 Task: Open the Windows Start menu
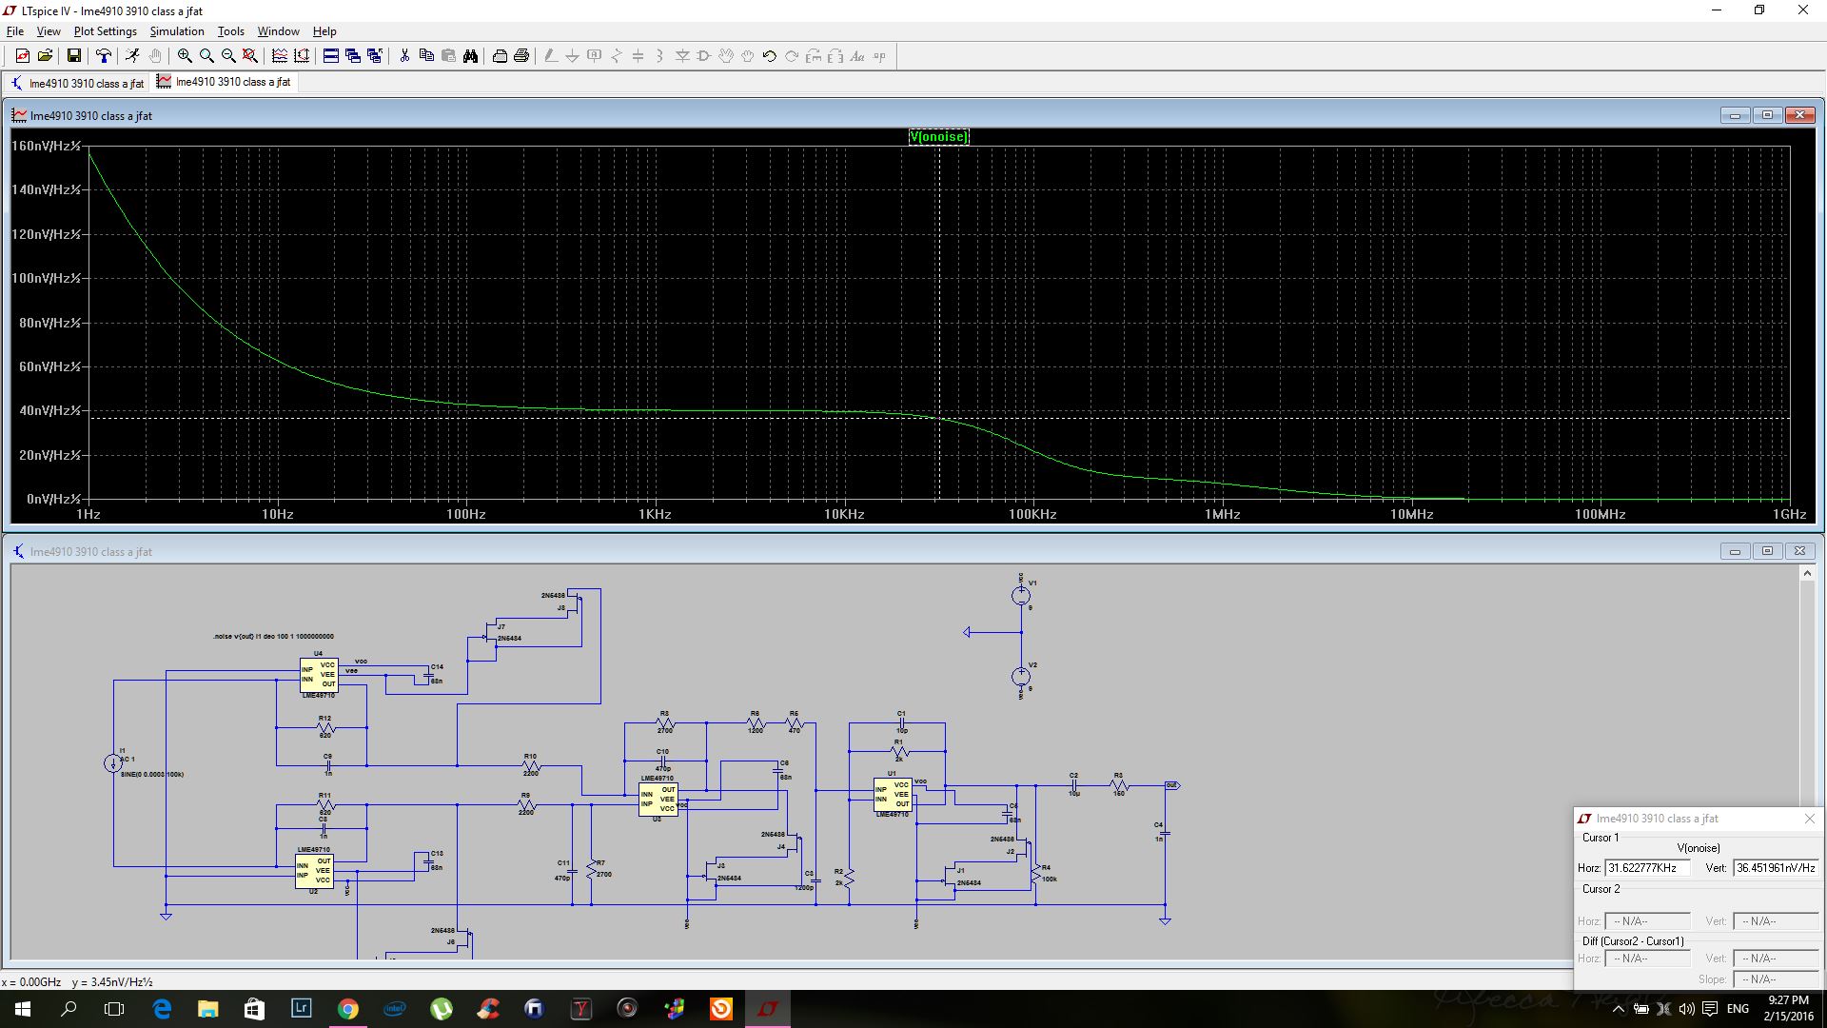[23, 1009]
